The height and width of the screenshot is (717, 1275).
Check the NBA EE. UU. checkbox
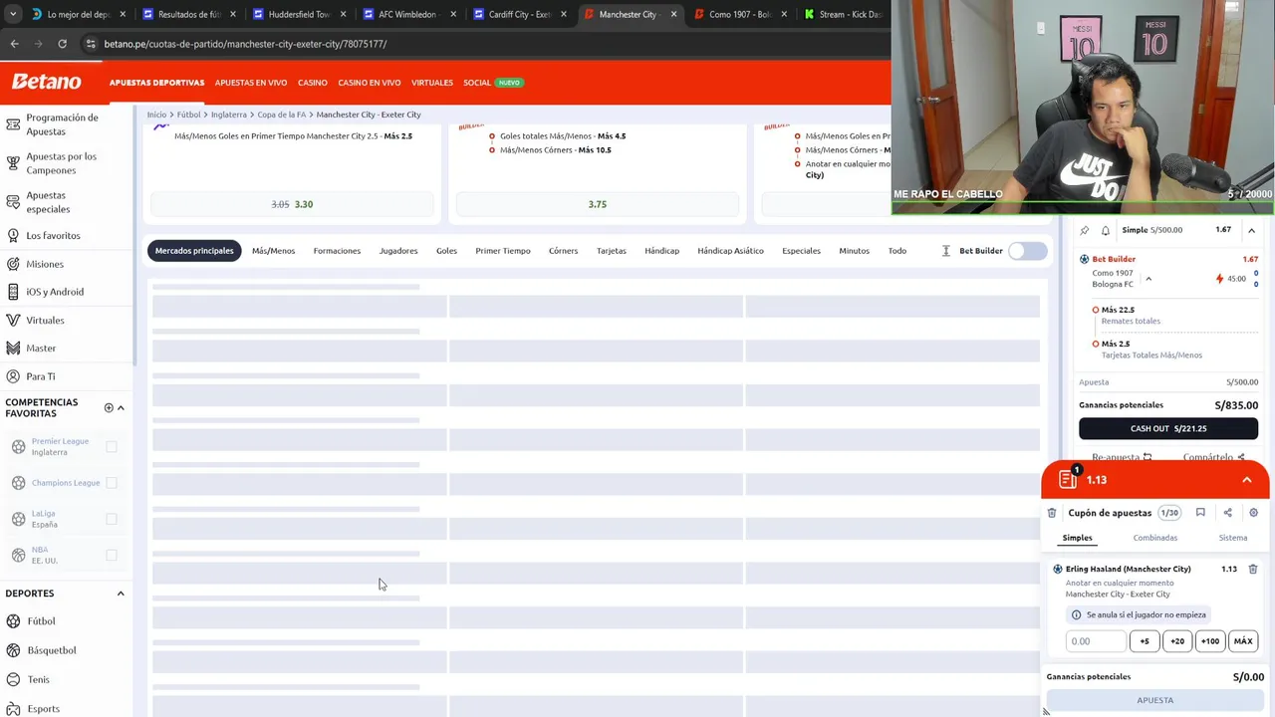tap(112, 555)
